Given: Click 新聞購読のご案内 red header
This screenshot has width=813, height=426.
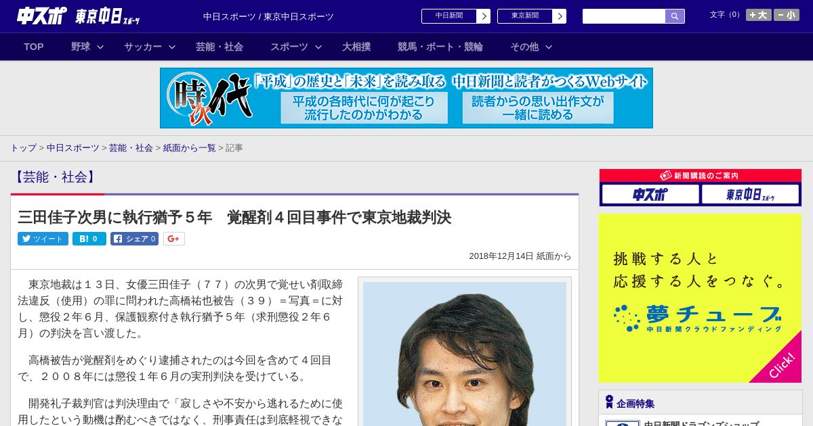Looking at the screenshot, I should [x=701, y=176].
